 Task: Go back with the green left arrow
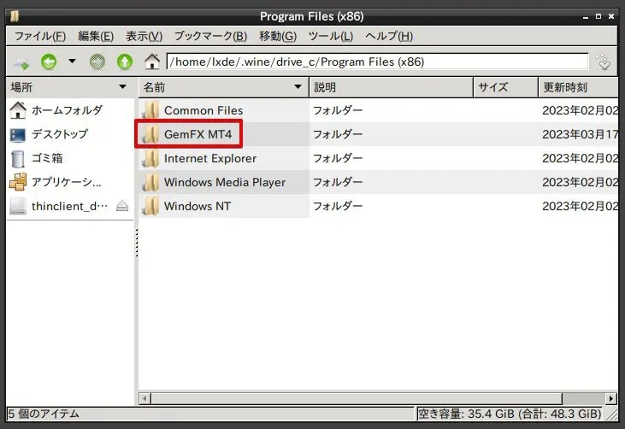(48, 62)
